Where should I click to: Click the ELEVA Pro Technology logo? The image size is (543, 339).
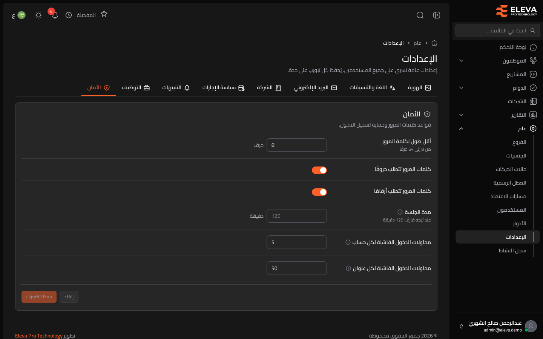tap(516, 11)
